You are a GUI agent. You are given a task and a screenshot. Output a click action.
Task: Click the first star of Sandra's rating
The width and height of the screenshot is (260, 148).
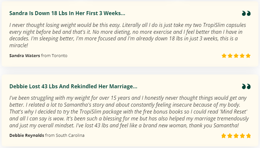(x=224, y=56)
